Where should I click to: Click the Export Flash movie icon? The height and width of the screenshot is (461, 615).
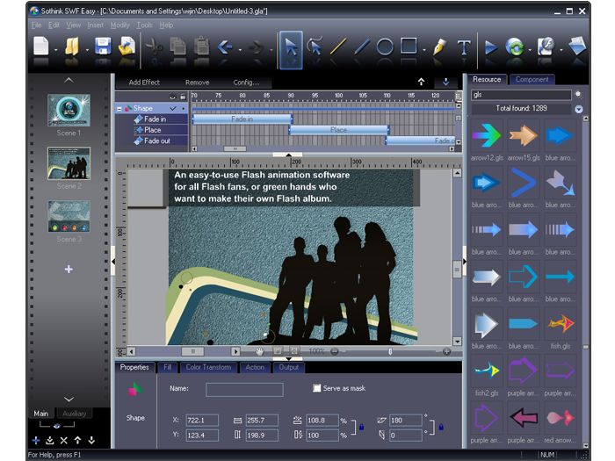click(546, 47)
